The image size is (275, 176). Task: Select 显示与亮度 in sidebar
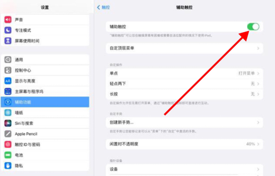(x=45, y=81)
